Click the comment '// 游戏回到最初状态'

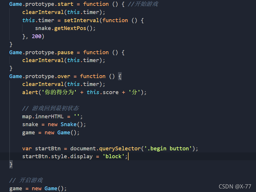[51, 108]
